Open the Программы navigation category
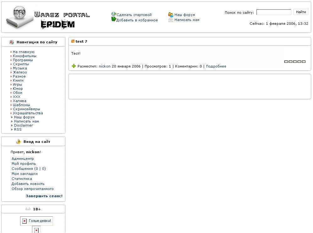This screenshot has height=233, width=313. click(23, 60)
